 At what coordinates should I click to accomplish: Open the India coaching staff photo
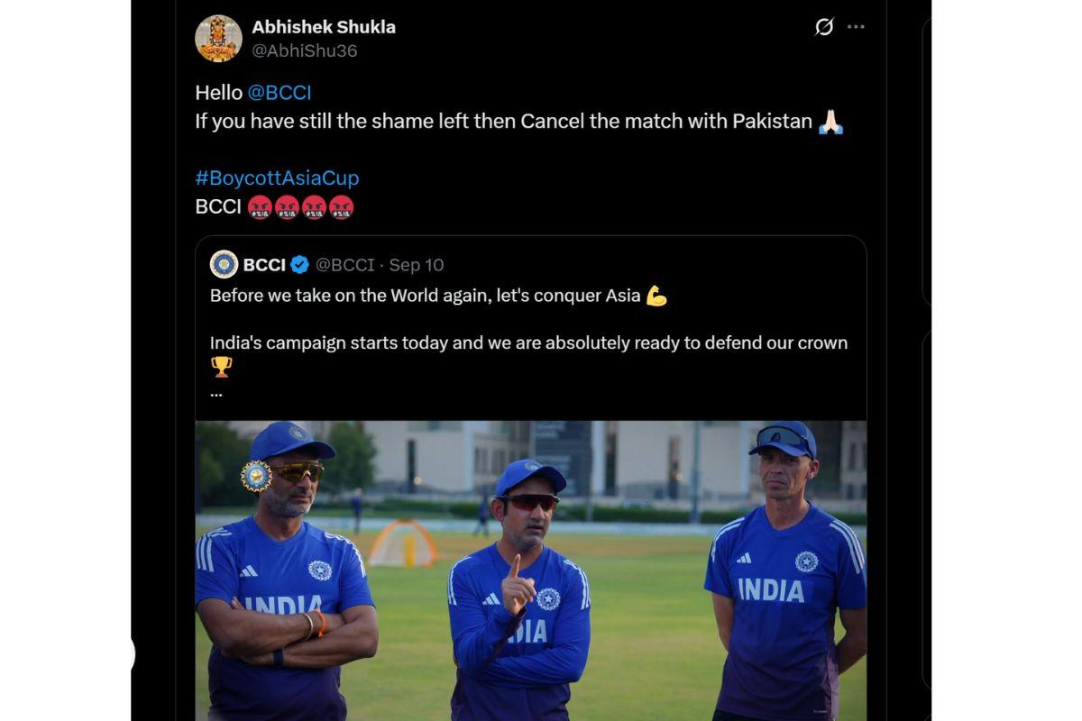pyautogui.click(x=530, y=568)
